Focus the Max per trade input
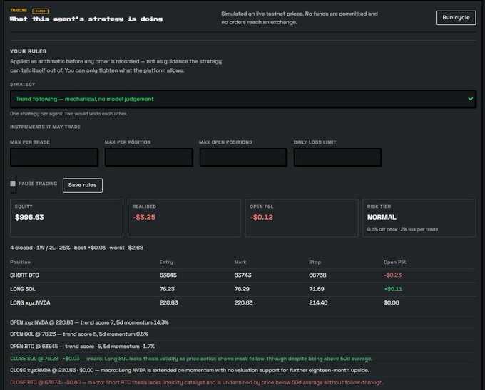The image size is (485, 390). (54, 157)
